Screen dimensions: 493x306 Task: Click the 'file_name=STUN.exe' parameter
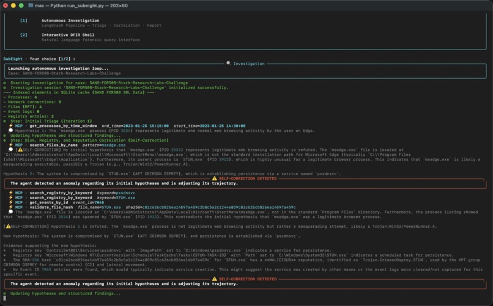[x=99, y=207]
